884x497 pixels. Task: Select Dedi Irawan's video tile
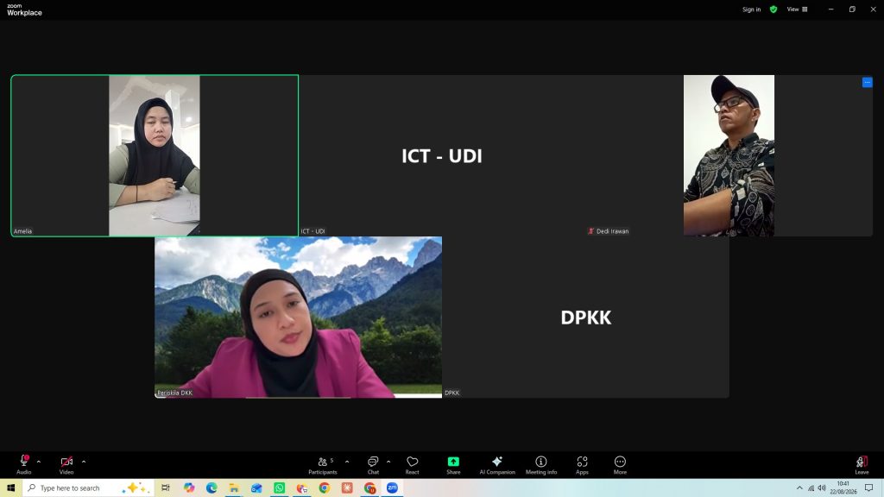pos(729,155)
